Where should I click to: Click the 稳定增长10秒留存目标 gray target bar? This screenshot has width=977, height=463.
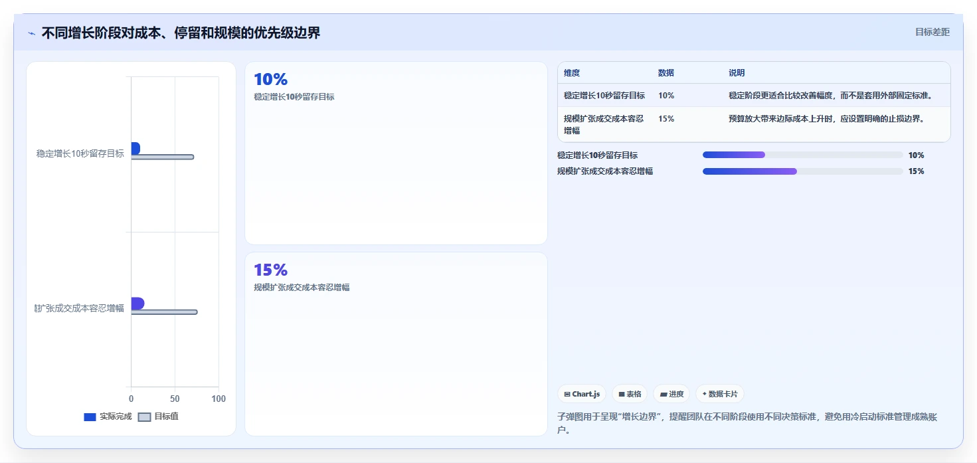pyautogui.click(x=163, y=157)
